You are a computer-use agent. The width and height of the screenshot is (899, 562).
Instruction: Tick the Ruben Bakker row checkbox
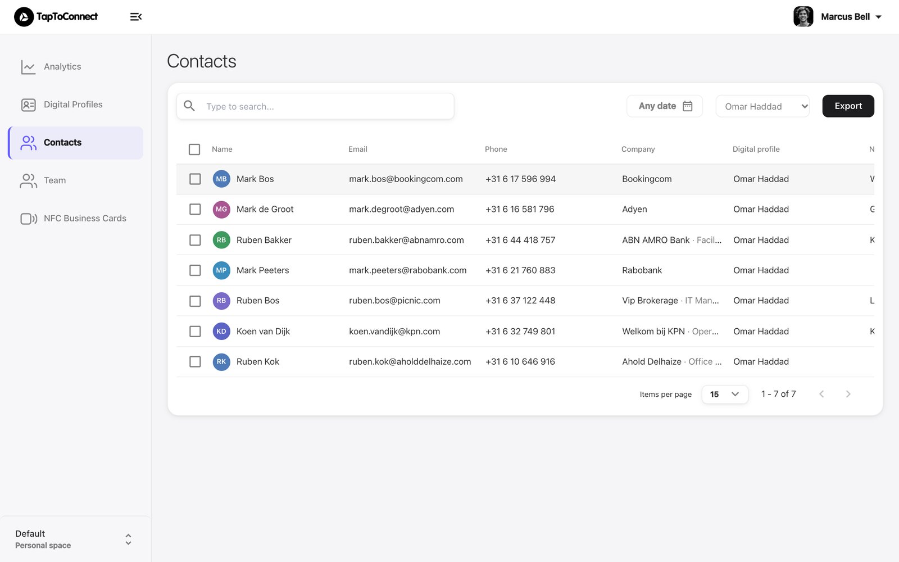(x=195, y=240)
